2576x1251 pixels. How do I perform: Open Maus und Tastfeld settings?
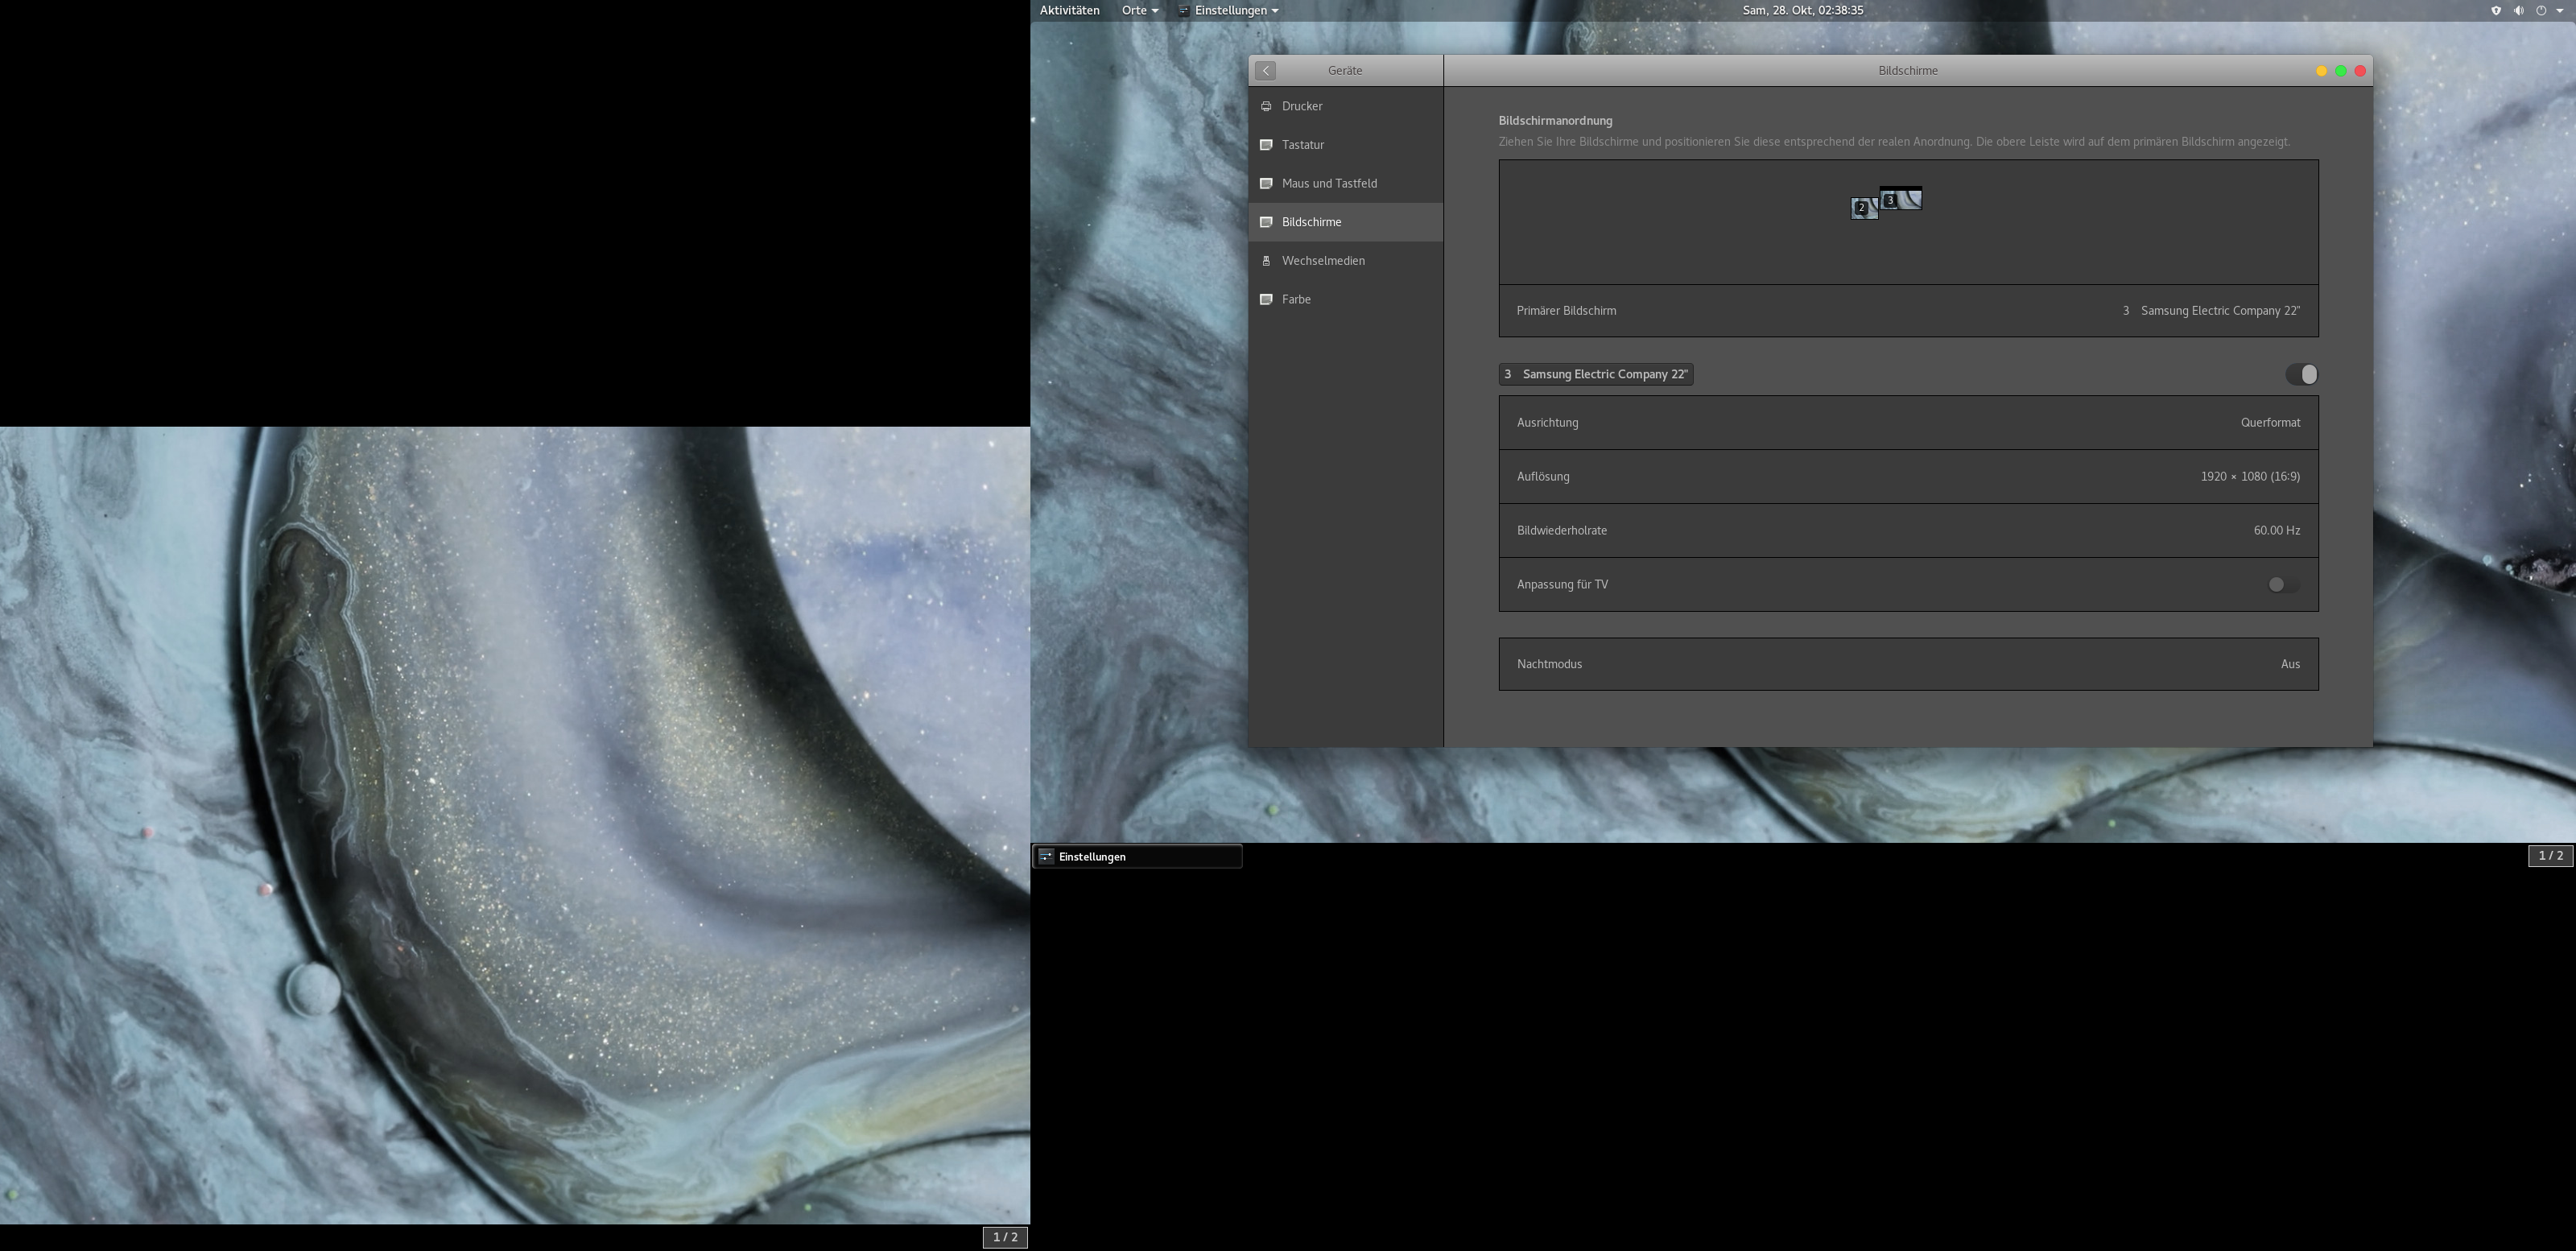[x=1345, y=184]
